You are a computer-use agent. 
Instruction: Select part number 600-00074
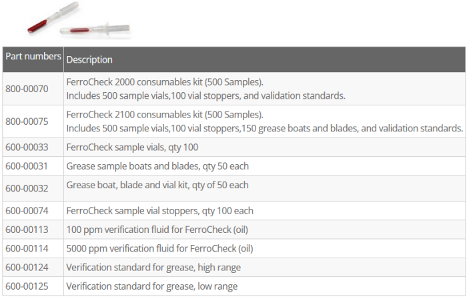click(x=27, y=211)
